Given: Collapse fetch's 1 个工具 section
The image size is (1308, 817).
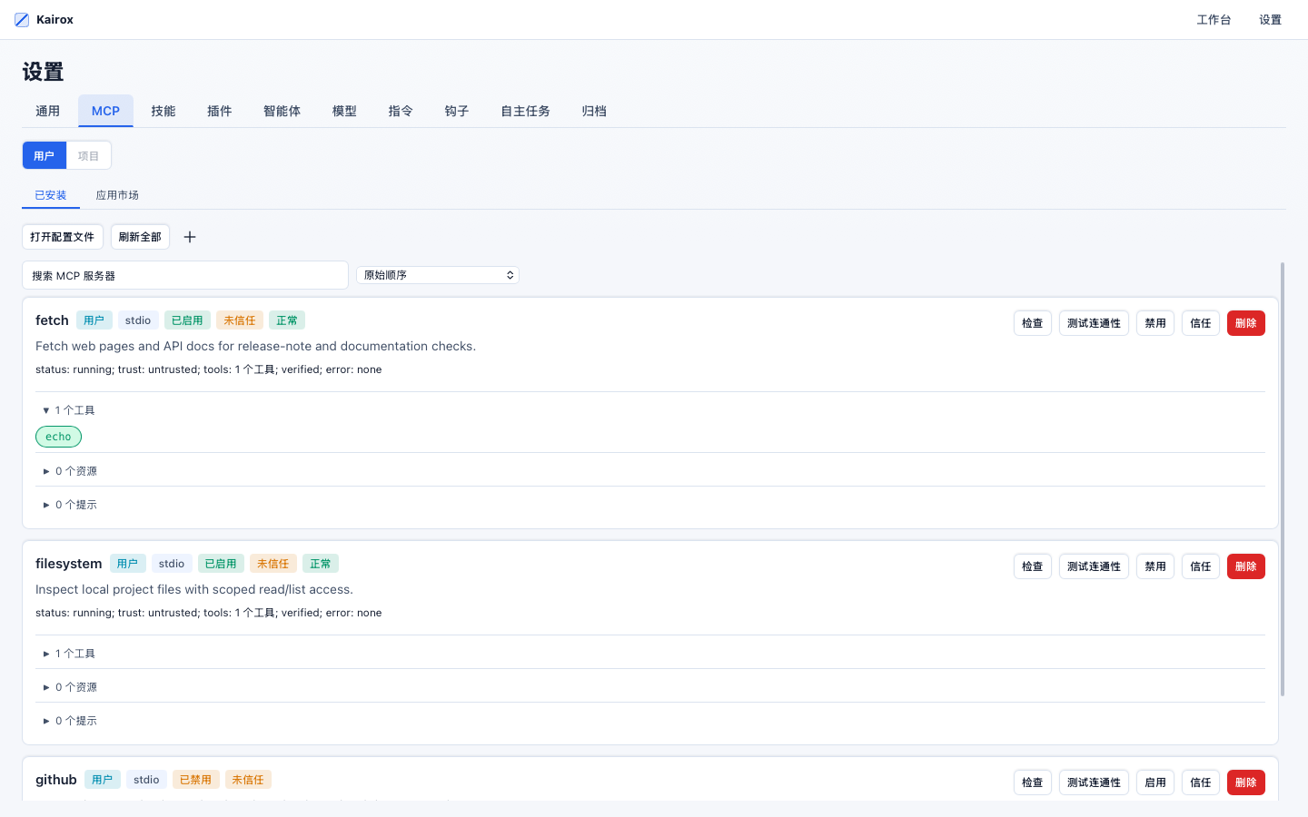Looking at the screenshot, I should (69, 410).
